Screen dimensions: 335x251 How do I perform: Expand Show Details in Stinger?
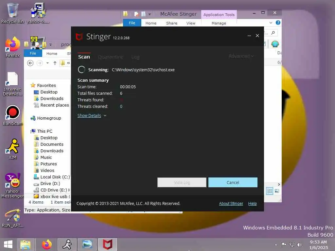tap(92, 115)
